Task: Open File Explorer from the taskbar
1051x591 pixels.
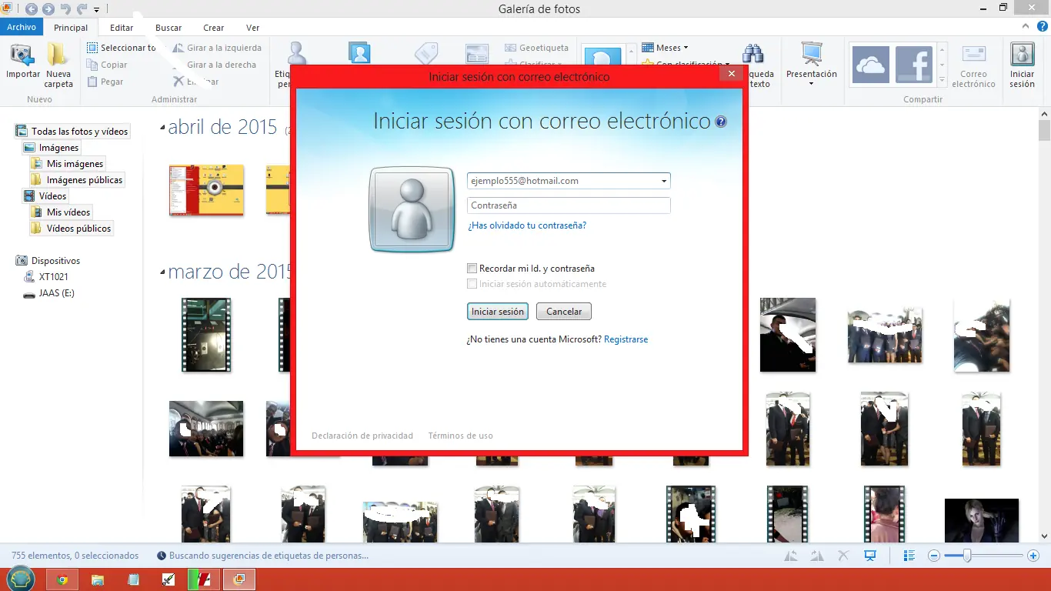Action: (x=98, y=579)
